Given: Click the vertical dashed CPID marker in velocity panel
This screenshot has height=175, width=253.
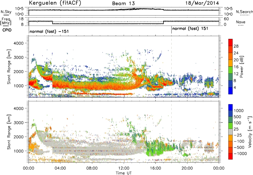Looking at the screenshot, I should 171,131.
